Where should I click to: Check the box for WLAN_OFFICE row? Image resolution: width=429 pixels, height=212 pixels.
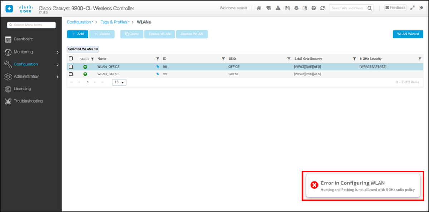pyautogui.click(x=71, y=67)
